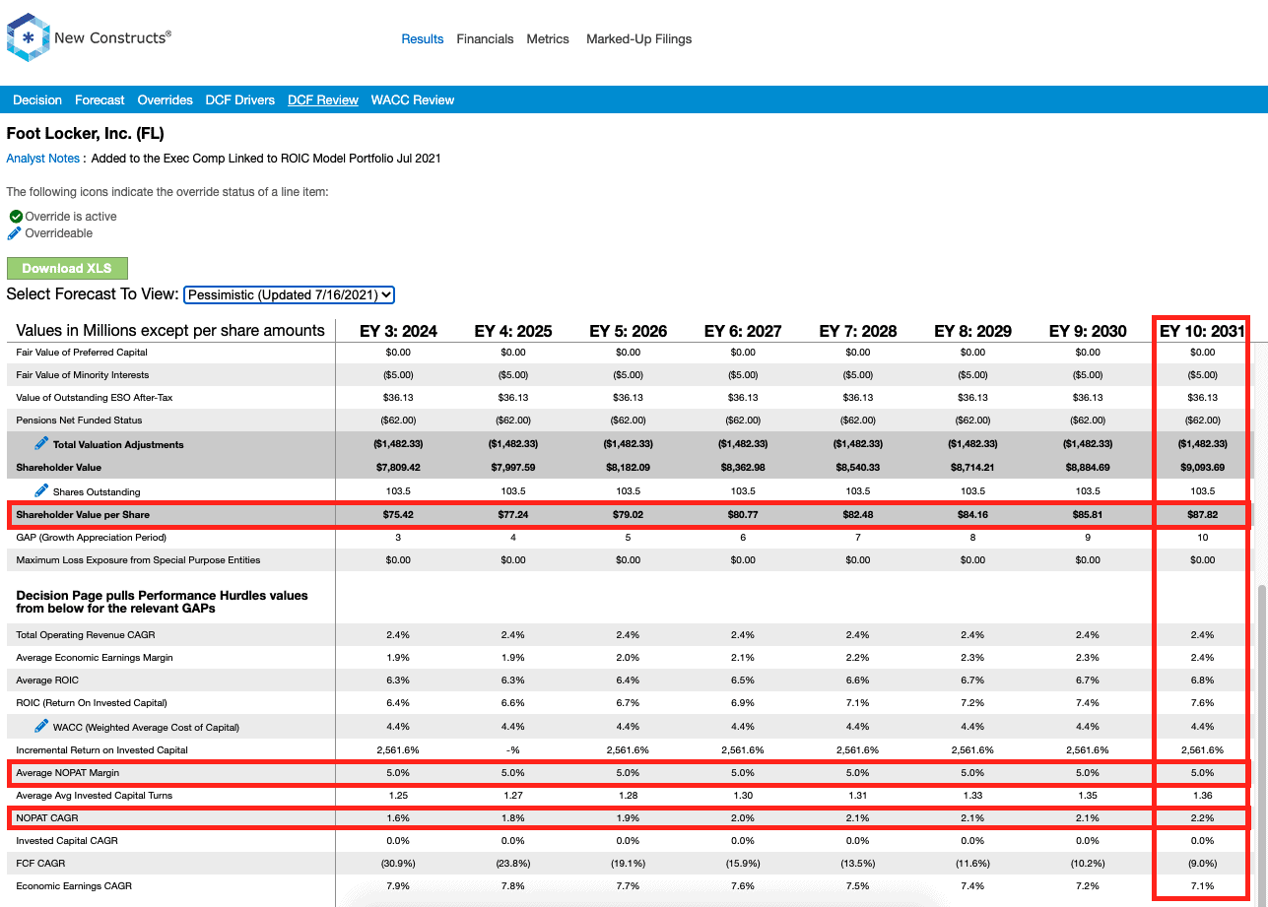Open the Marked-Up Filings tab
The width and height of the screenshot is (1268, 907).
[x=638, y=39]
